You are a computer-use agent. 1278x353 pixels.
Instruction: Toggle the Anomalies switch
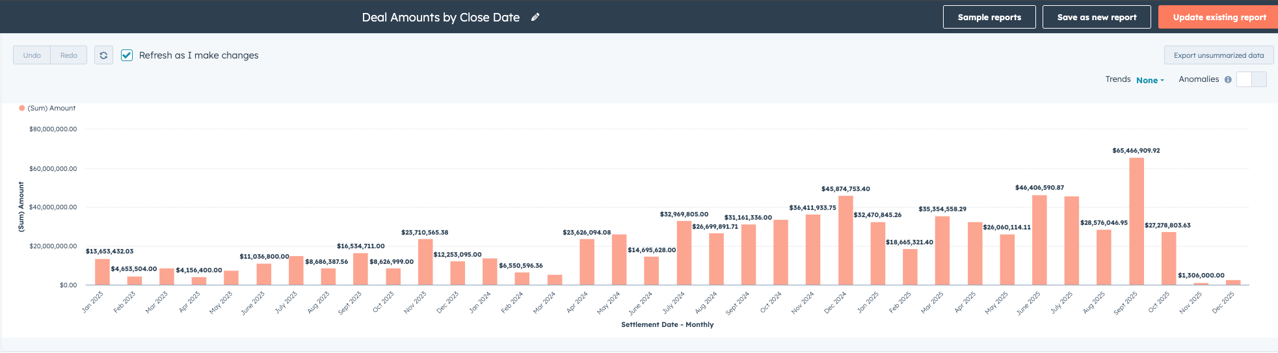click(x=1251, y=79)
